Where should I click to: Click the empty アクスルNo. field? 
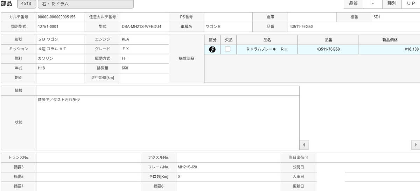(x=228, y=157)
